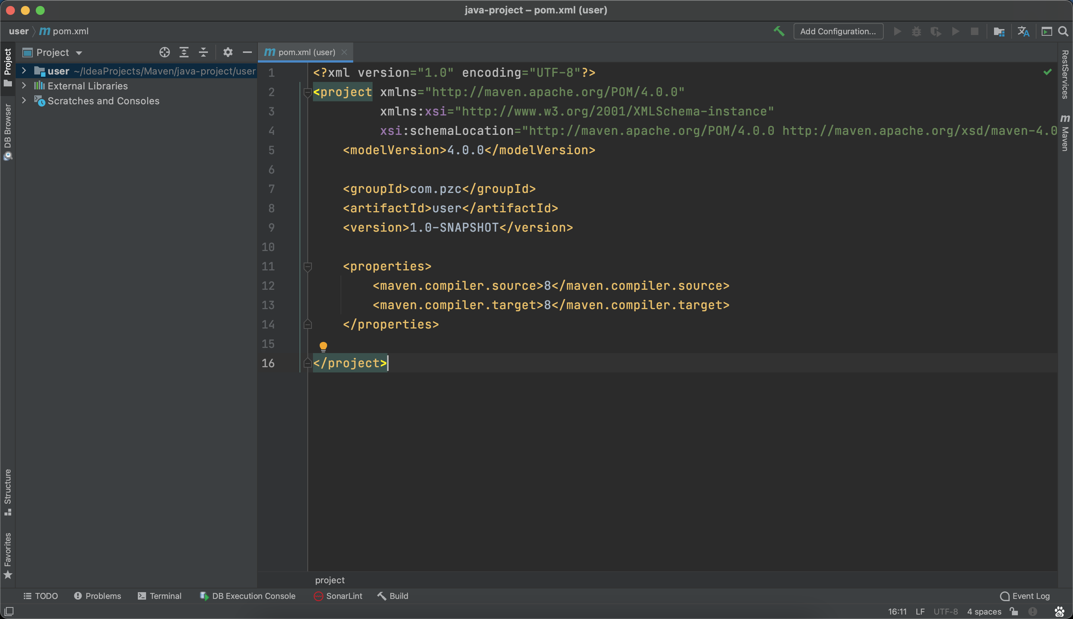Open Project Structure toolbar icon
The width and height of the screenshot is (1073, 619).
pyautogui.click(x=999, y=31)
